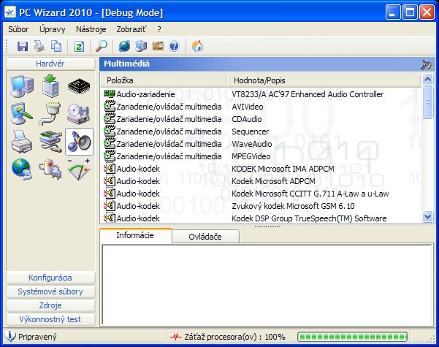Select the CDAudio multimedia driver row
This screenshot has height=347, width=439.
261,119
